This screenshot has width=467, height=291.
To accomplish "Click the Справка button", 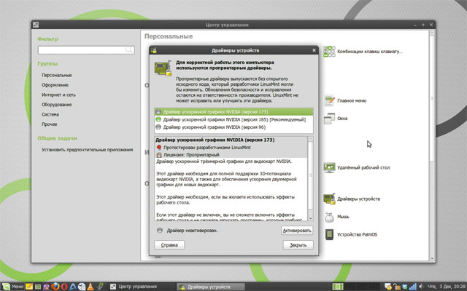I will click(169, 245).
